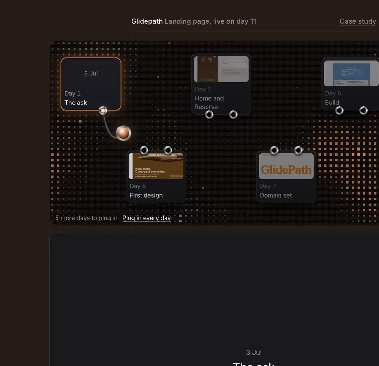
Task: Click the orange plug ball on the cable
Action: (x=123, y=133)
